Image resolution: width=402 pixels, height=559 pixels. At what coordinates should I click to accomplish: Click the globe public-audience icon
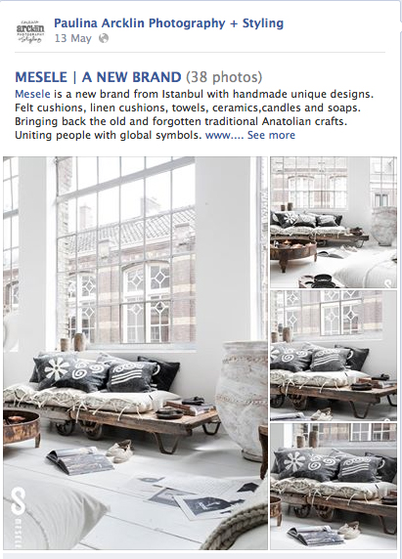(x=104, y=38)
